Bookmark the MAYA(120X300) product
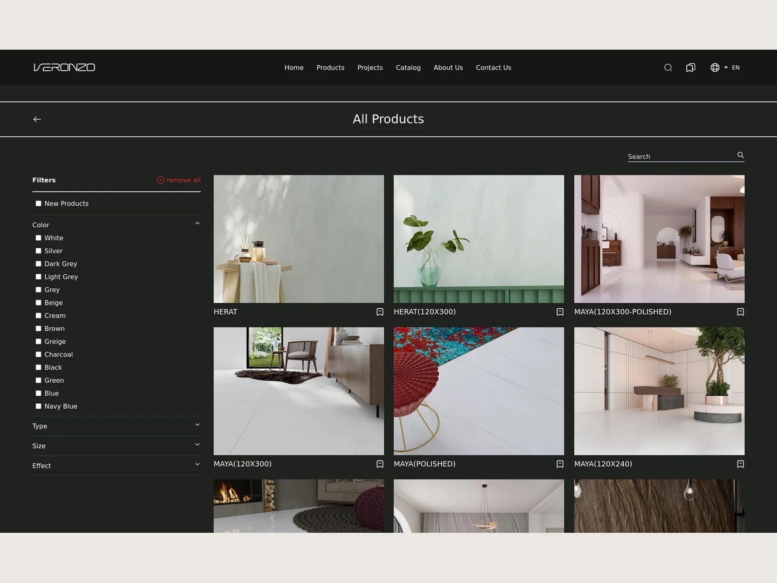777x583 pixels. [380, 464]
